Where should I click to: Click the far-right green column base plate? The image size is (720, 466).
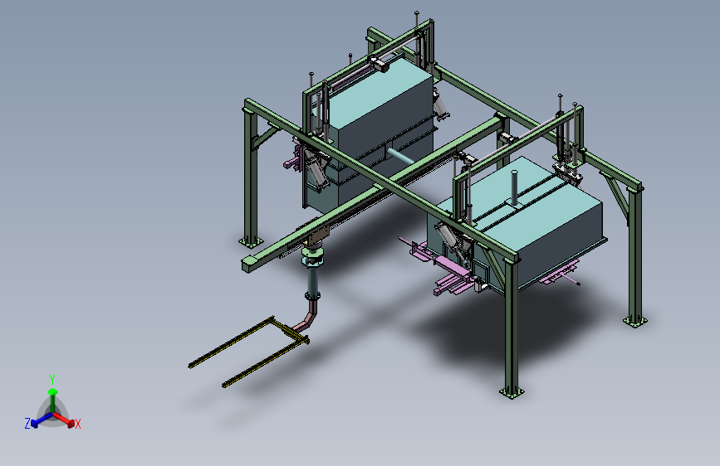tap(635, 321)
